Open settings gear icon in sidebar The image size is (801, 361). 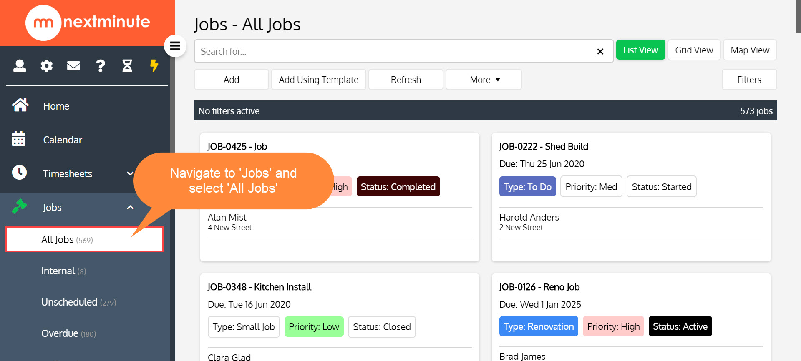[47, 66]
